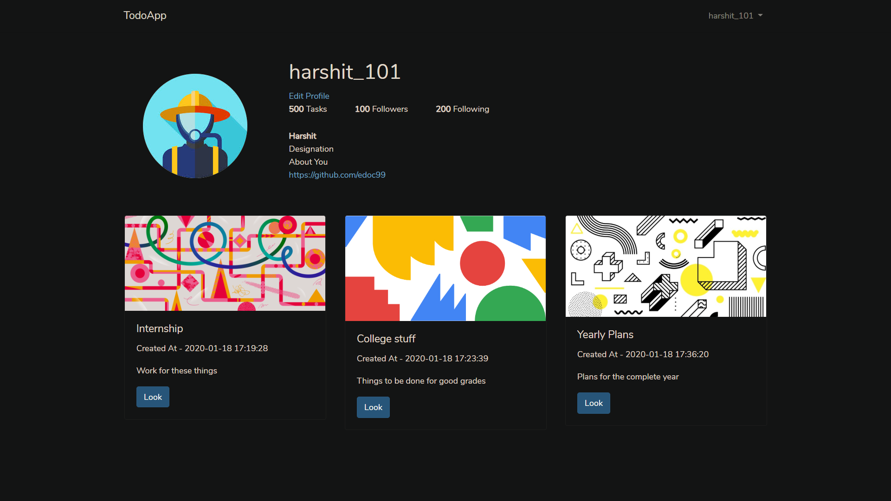Screen dimensions: 891x501
Task: Click the 500 Tasks counter
Action: 308,109
